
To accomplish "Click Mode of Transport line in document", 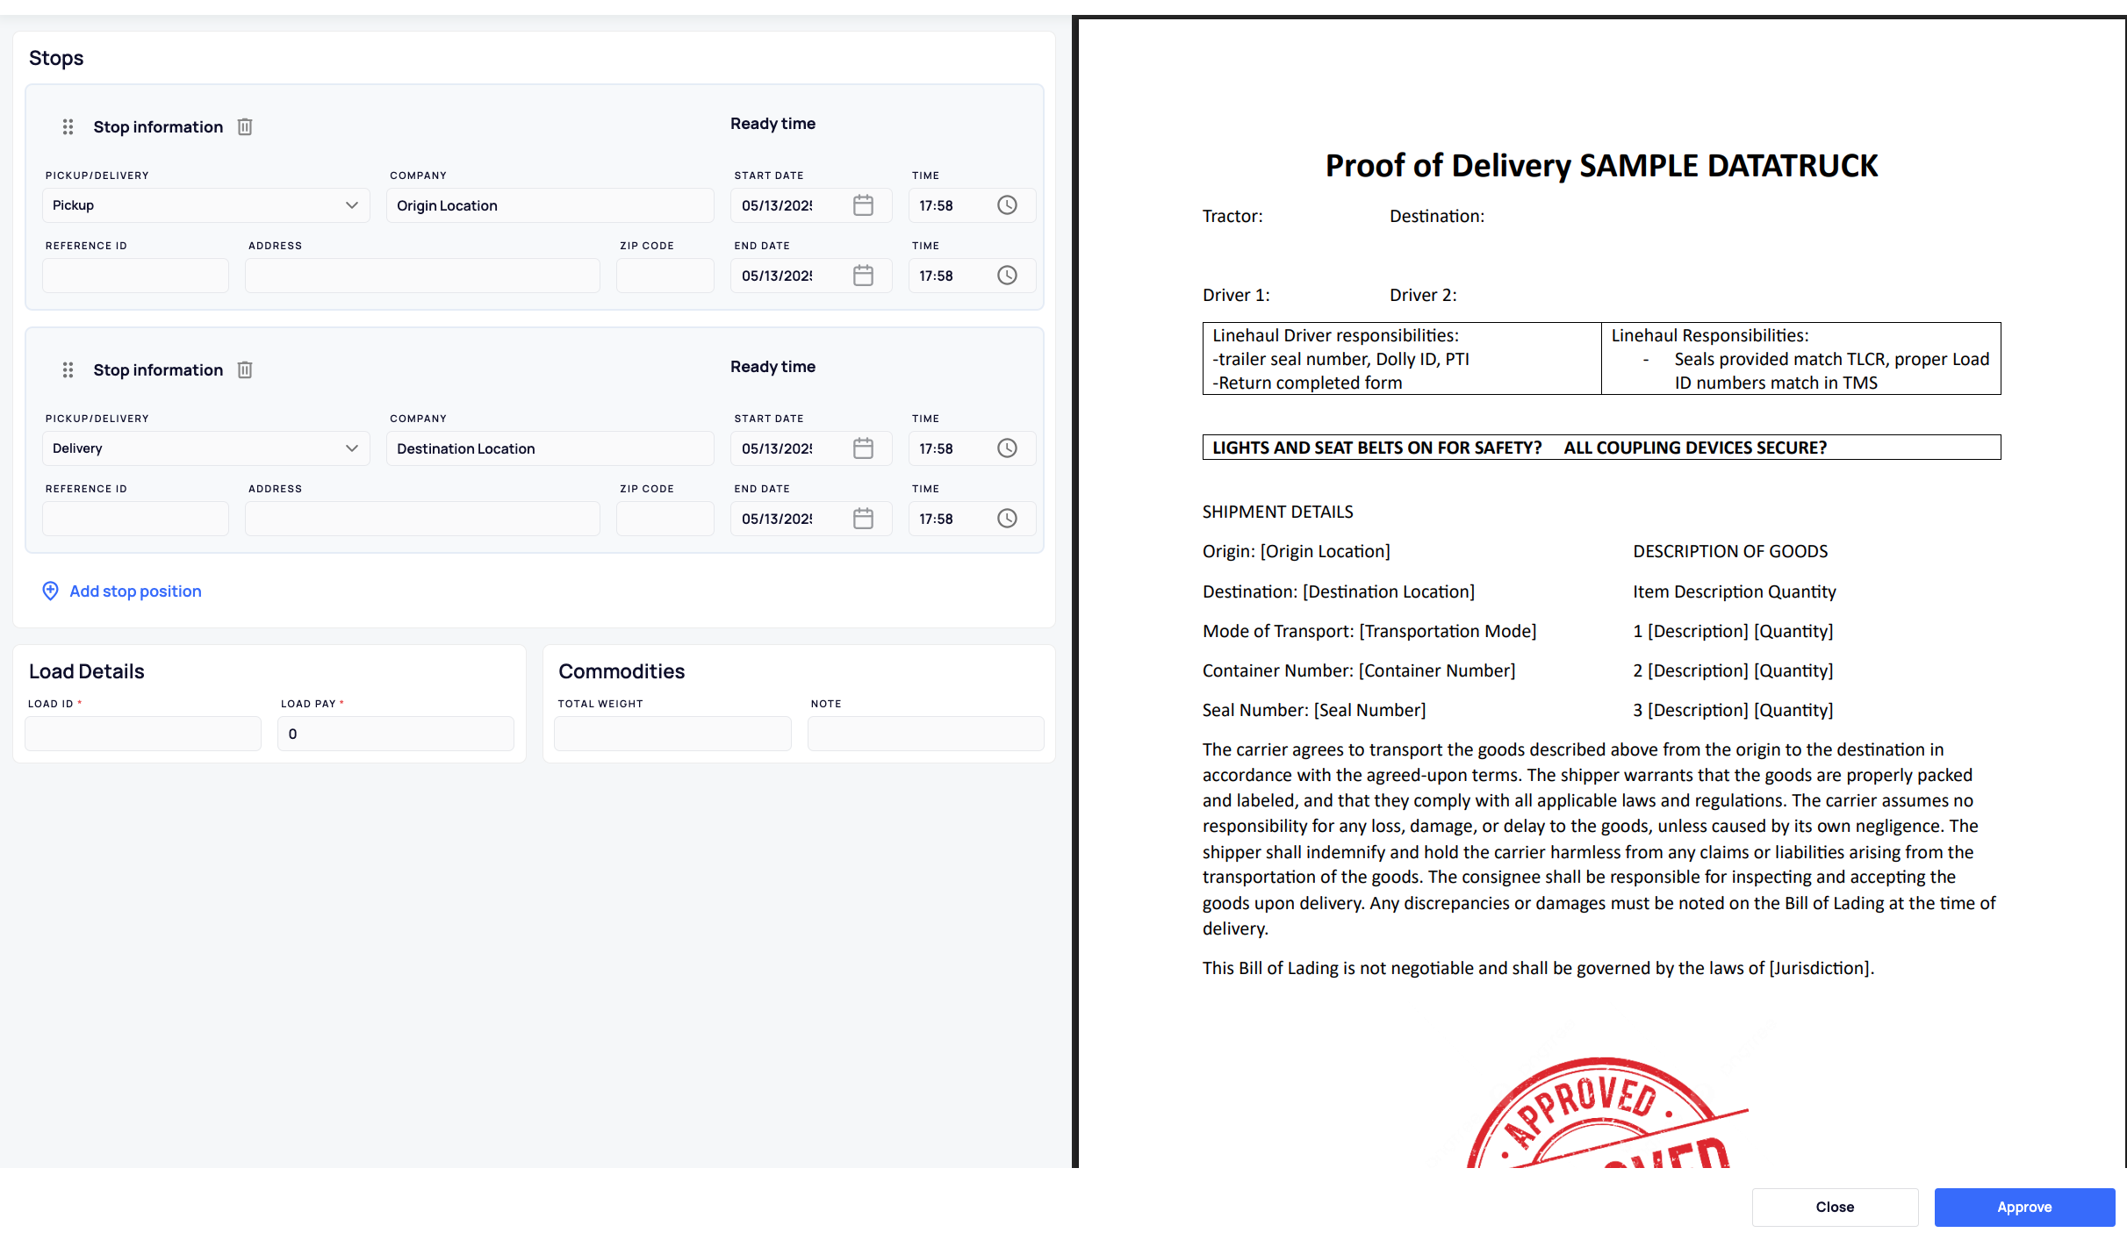I will click(x=1369, y=631).
